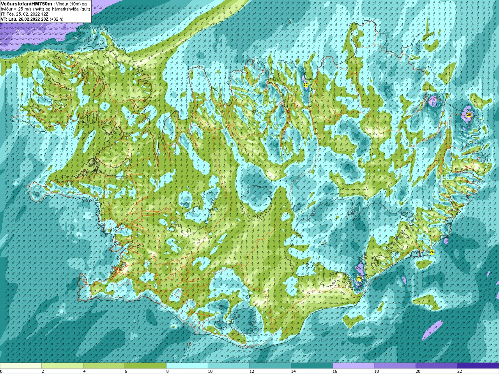This screenshot has width=499, height=374.
Task: Click the yellow gust label 26
Action: (x=432, y=252)
